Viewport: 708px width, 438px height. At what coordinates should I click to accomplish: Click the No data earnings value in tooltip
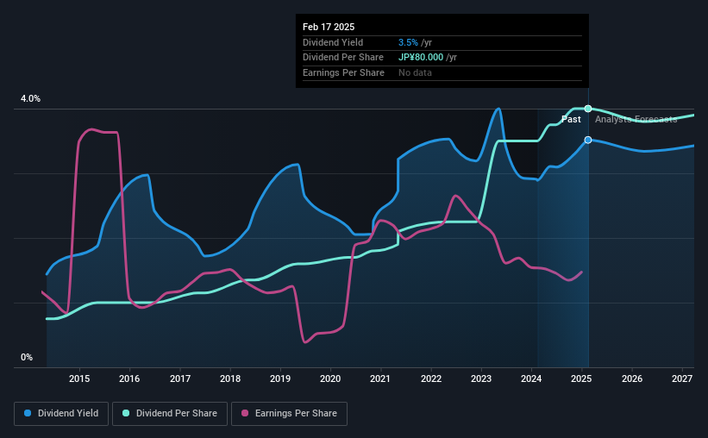(x=415, y=72)
